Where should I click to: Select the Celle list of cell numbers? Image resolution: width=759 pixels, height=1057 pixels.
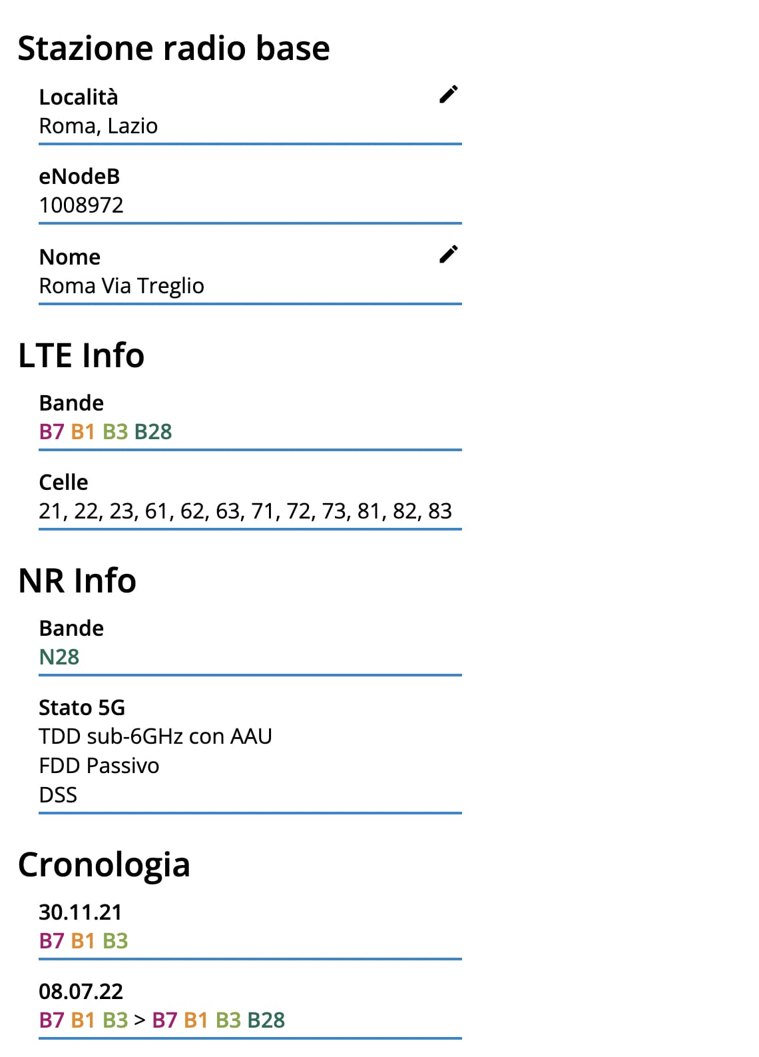click(x=245, y=511)
